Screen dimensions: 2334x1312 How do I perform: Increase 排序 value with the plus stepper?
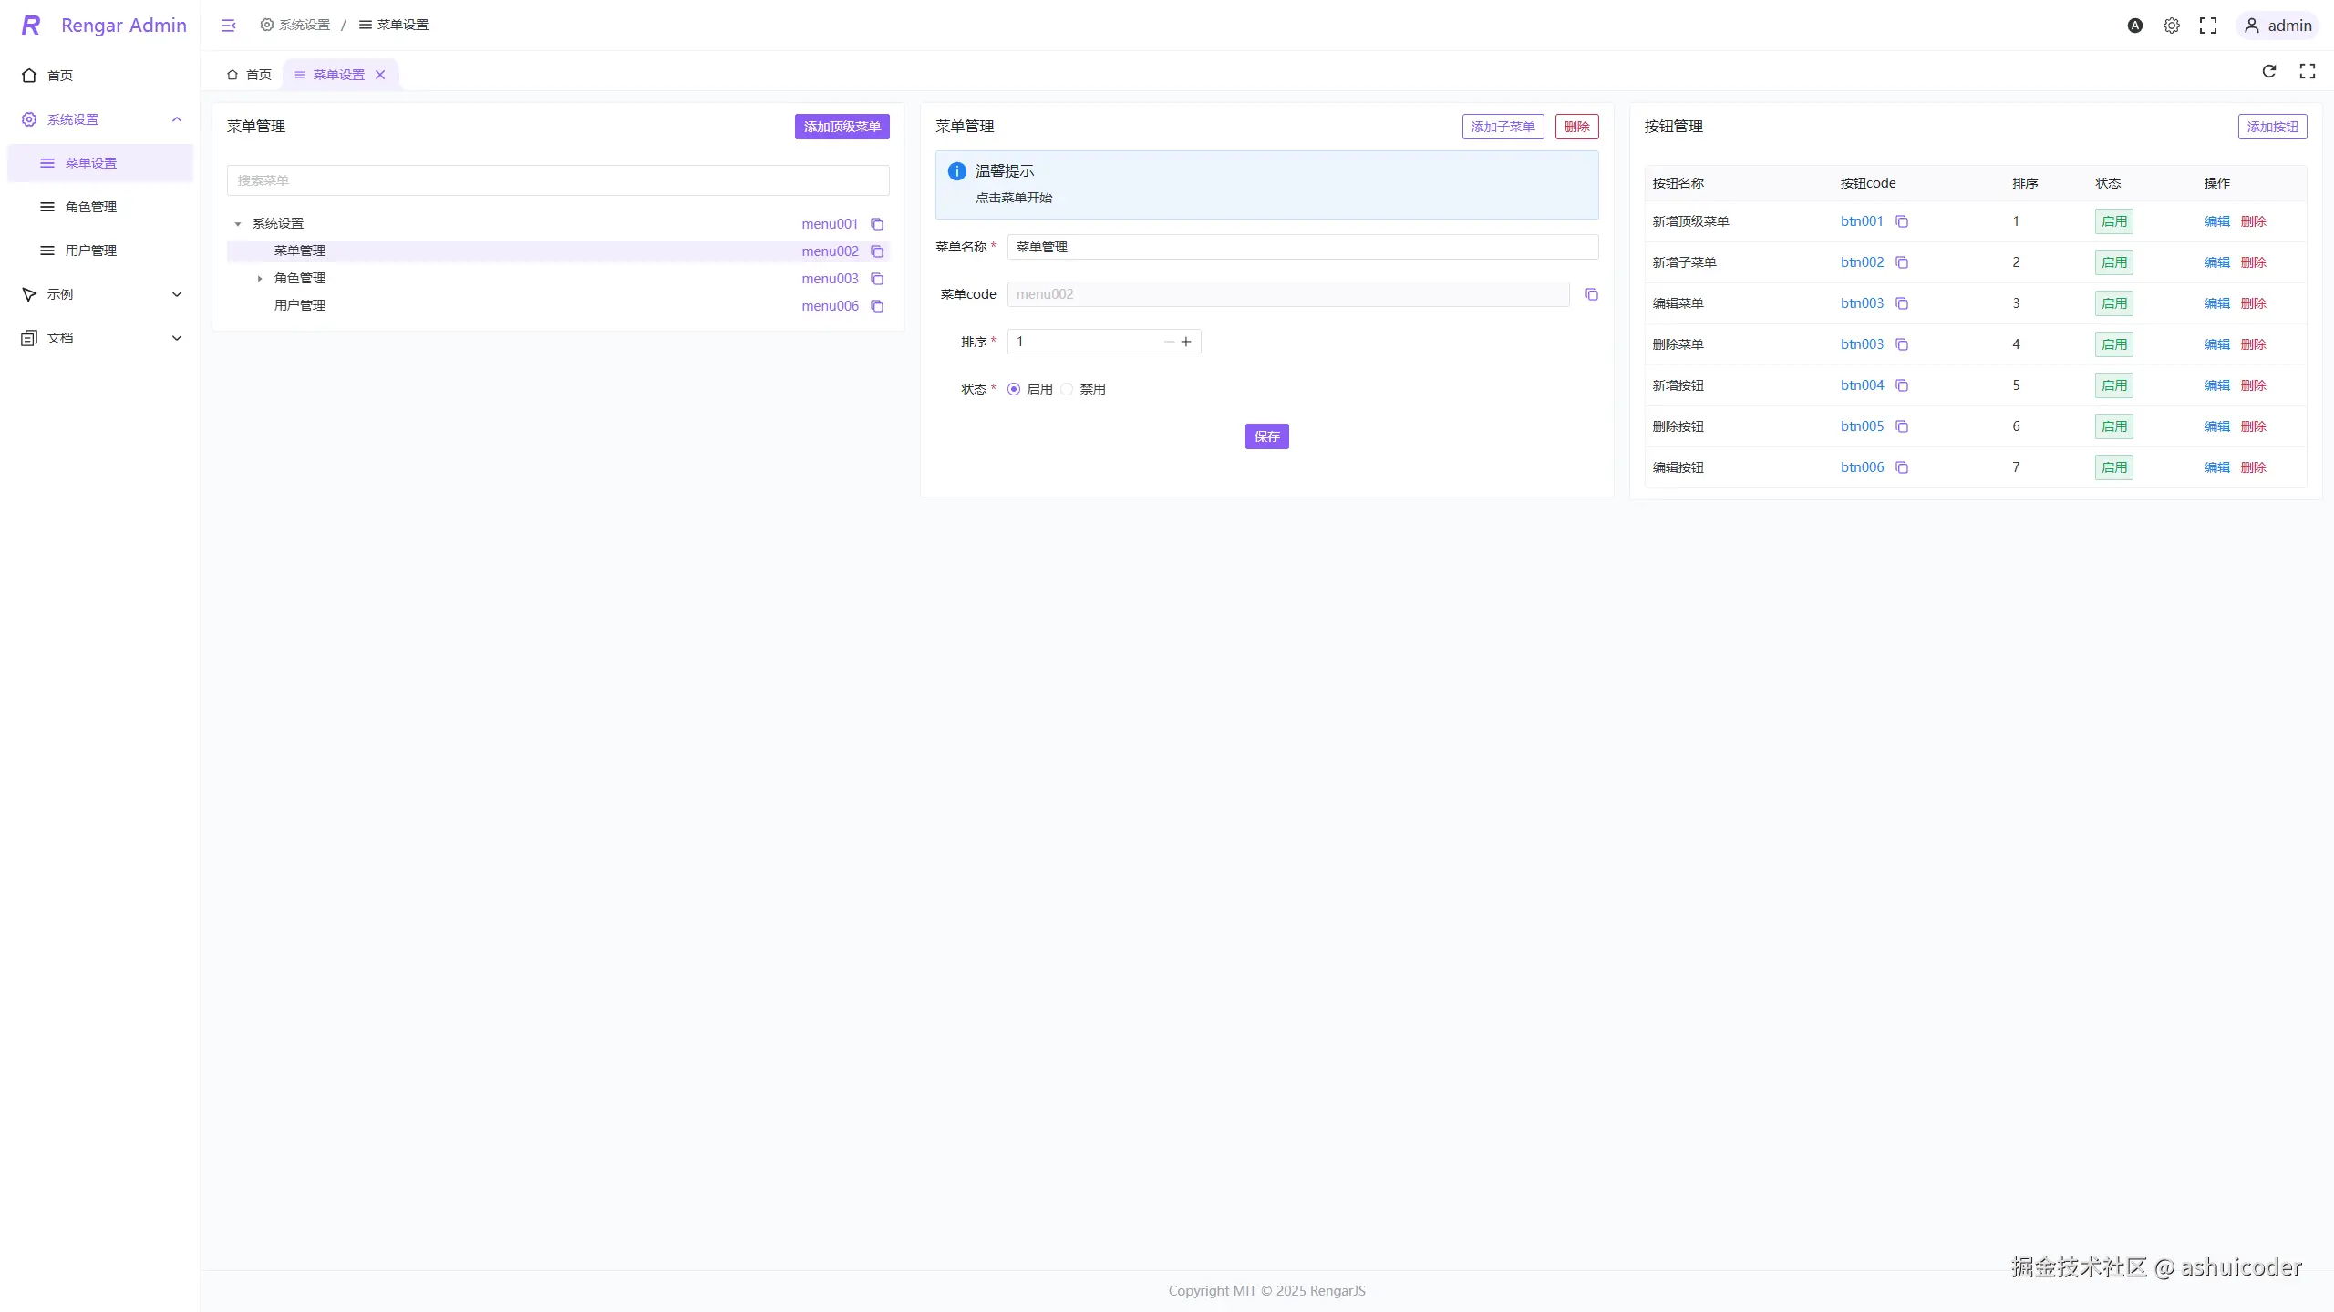(x=1186, y=342)
